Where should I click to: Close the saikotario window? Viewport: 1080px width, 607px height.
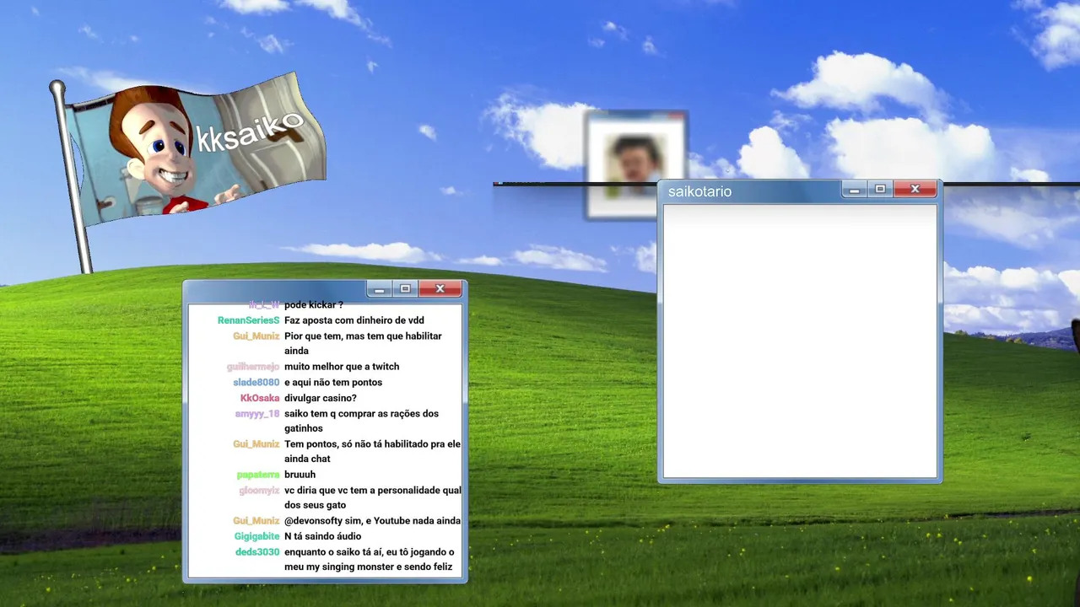coord(915,190)
